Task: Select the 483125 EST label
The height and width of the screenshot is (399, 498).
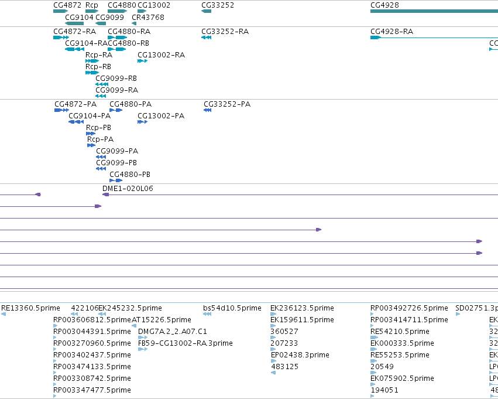Action: 285,367
